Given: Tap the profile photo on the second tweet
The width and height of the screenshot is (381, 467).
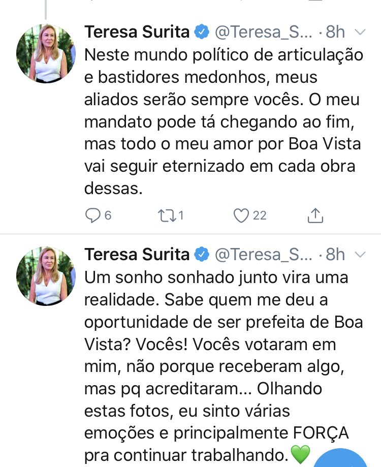Looking at the screenshot, I should pyautogui.click(x=46, y=276).
